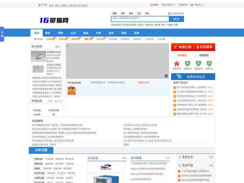
Task: Expand 更多 in 最新供求 section
Action: (x=168, y=158)
